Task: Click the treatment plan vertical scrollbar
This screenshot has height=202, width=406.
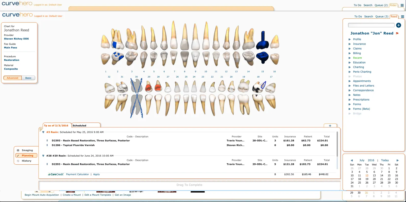Action: tap(337, 144)
